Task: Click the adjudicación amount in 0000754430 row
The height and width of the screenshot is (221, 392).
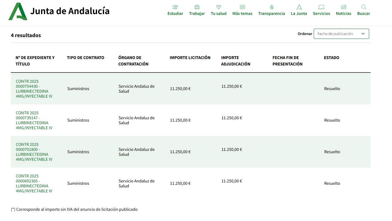Action: (x=232, y=86)
